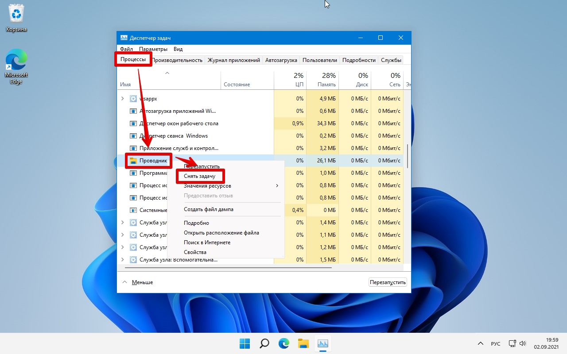Switch to the Пользователи tab
Image resolution: width=567 pixels, height=354 pixels.
(320, 60)
